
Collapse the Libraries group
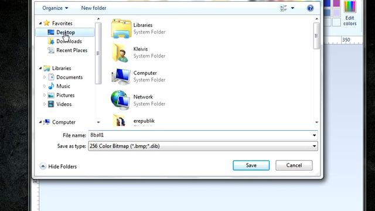[x=40, y=68]
